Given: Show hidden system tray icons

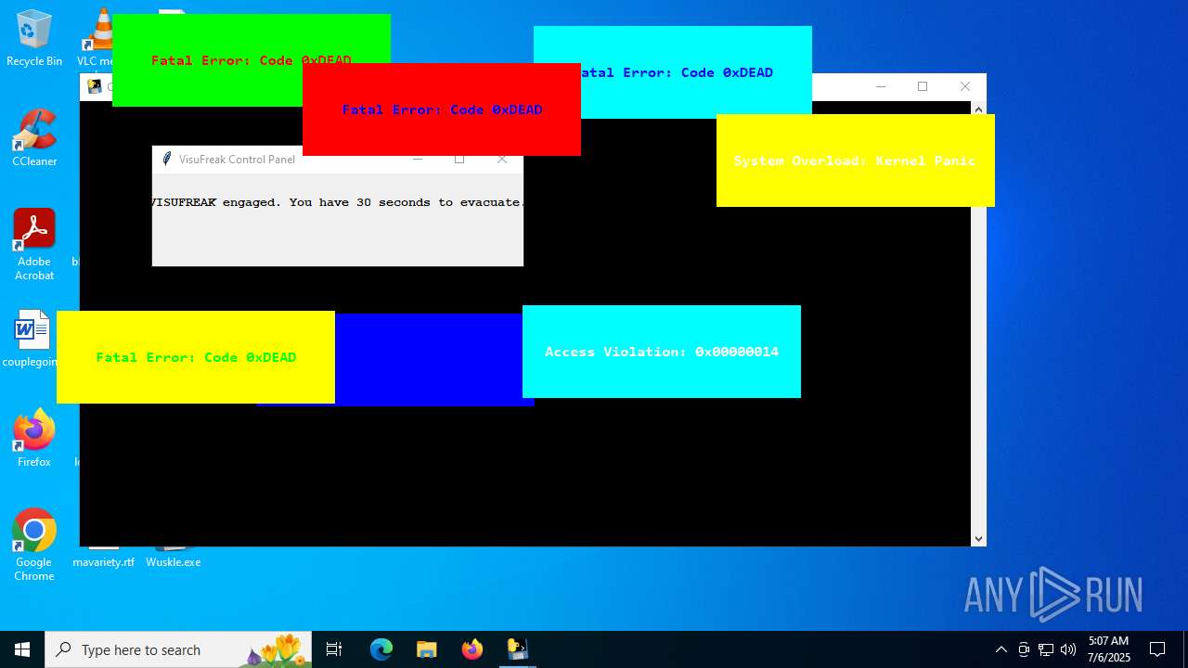Looking at the screenshot, I should [1001, 649].
